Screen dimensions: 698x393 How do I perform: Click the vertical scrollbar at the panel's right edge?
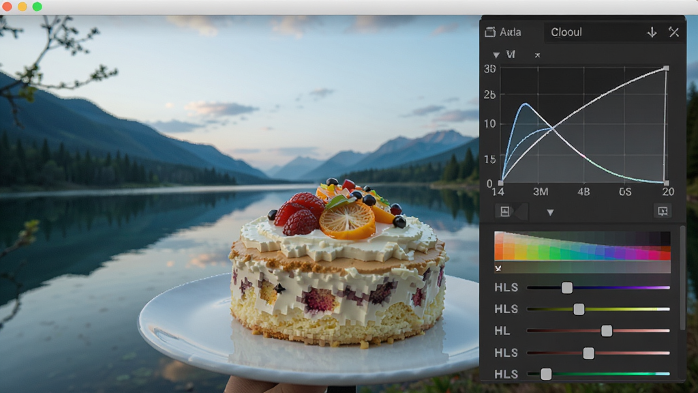coord(682,278)
